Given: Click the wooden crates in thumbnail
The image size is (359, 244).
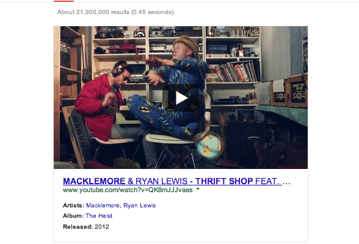Looking at the screenshot, I should (289, 91).
